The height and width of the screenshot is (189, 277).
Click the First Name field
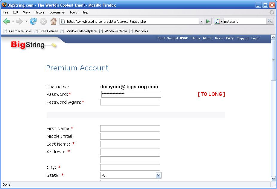(130, 128)
